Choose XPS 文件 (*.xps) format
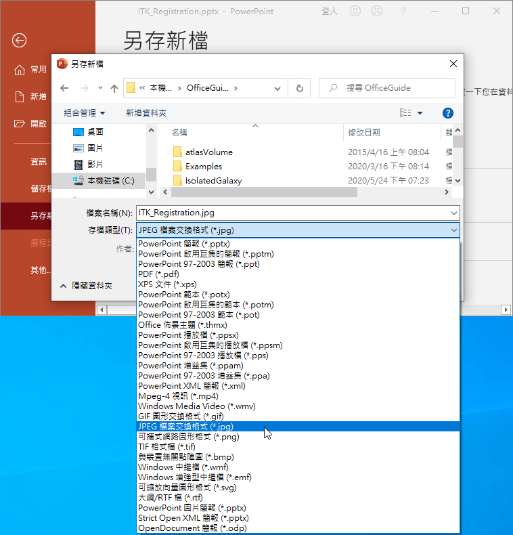This screenshot has height=535, width=513. click(x=298, y=284)
